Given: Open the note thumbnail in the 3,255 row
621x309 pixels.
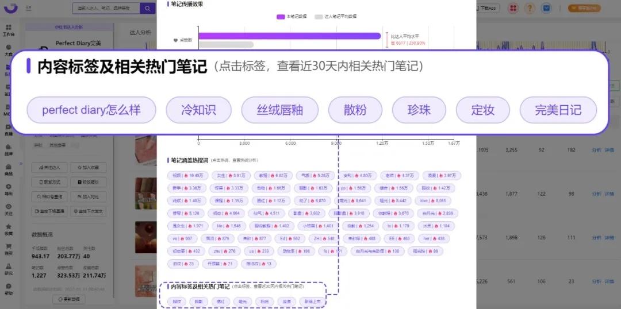Looking at the screenshot, I should (x=145, y=150).
